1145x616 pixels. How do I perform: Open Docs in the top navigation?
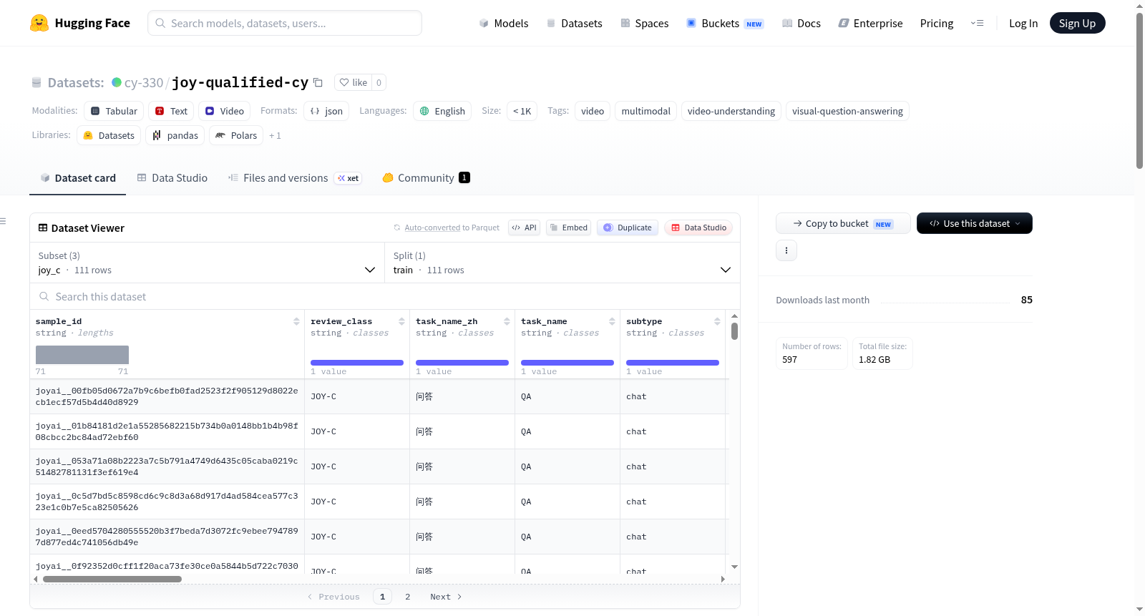pyautogui.click(x=801, y=23)
